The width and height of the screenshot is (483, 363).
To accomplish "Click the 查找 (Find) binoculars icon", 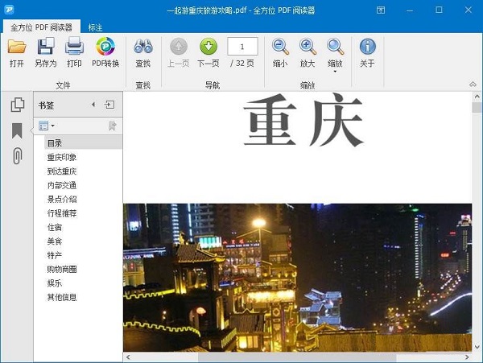I will click(x=142, y=47).
